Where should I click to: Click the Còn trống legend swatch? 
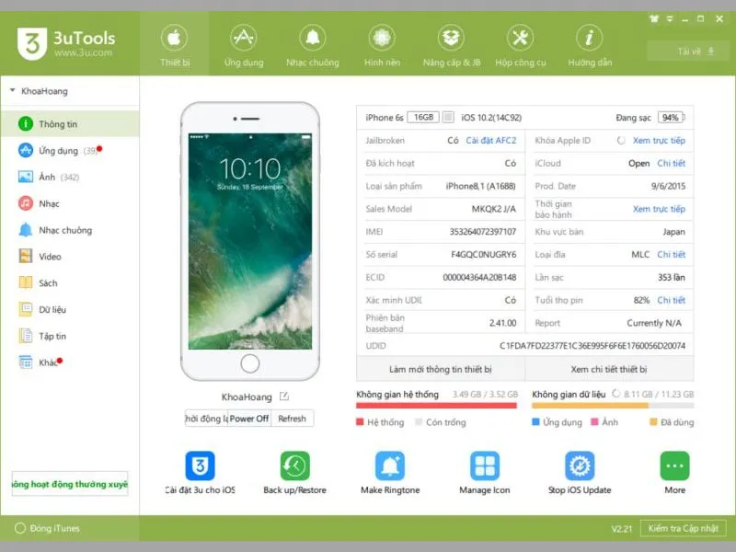(419, 422)
